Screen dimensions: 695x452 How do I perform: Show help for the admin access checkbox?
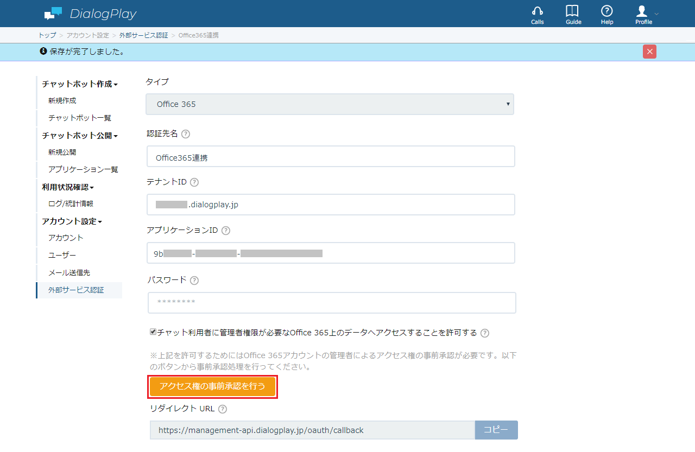coord(485,333)
